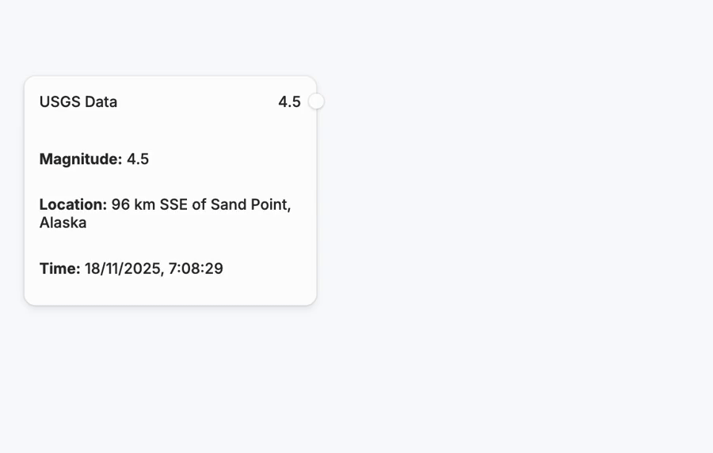This screenshot has height=453, width=713.
Task: Click the word "Alaska" in location
Action: click(x=63, y=223)
